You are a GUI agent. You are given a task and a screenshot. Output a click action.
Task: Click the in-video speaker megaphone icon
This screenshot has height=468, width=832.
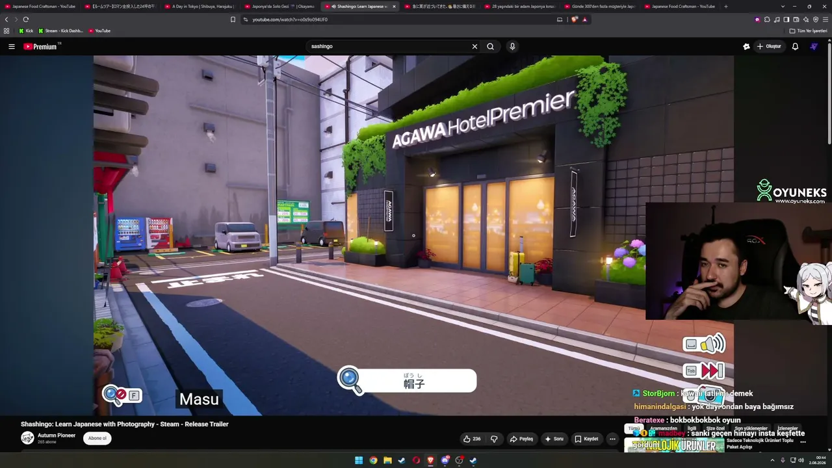(712, 344)
